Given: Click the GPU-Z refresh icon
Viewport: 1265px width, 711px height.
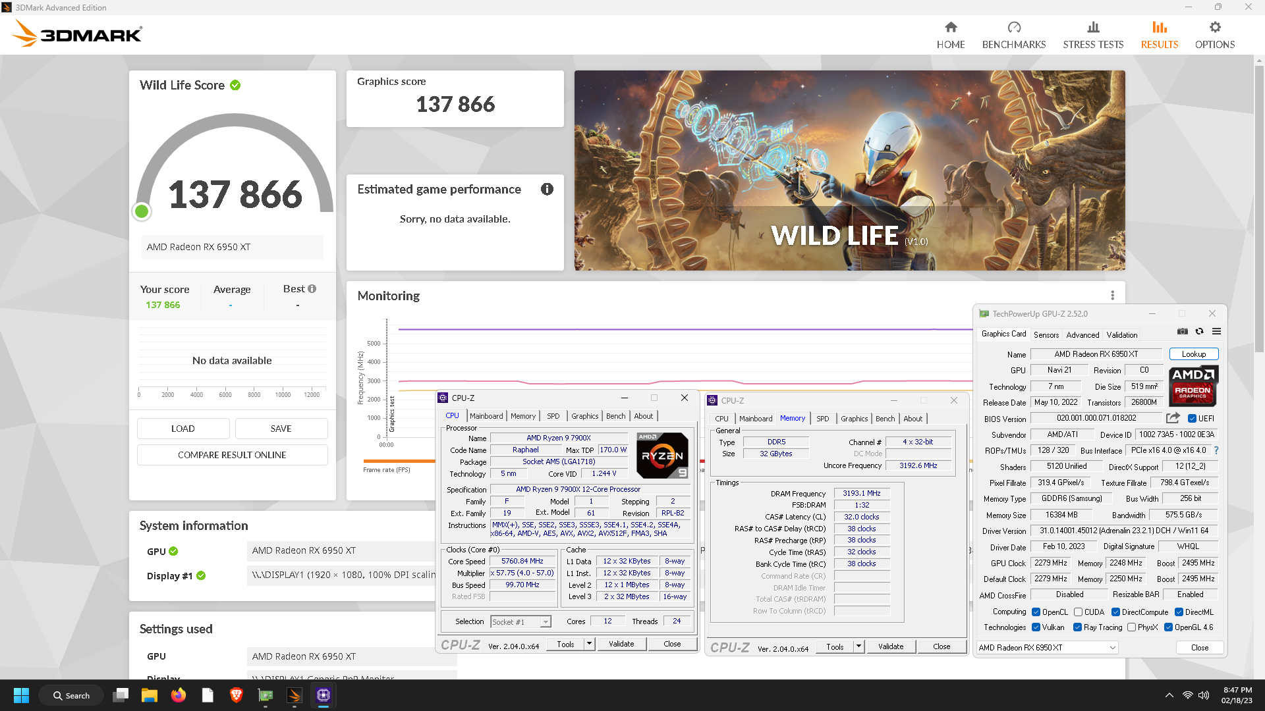Looking at the screenshot, I should (1200, 331).
